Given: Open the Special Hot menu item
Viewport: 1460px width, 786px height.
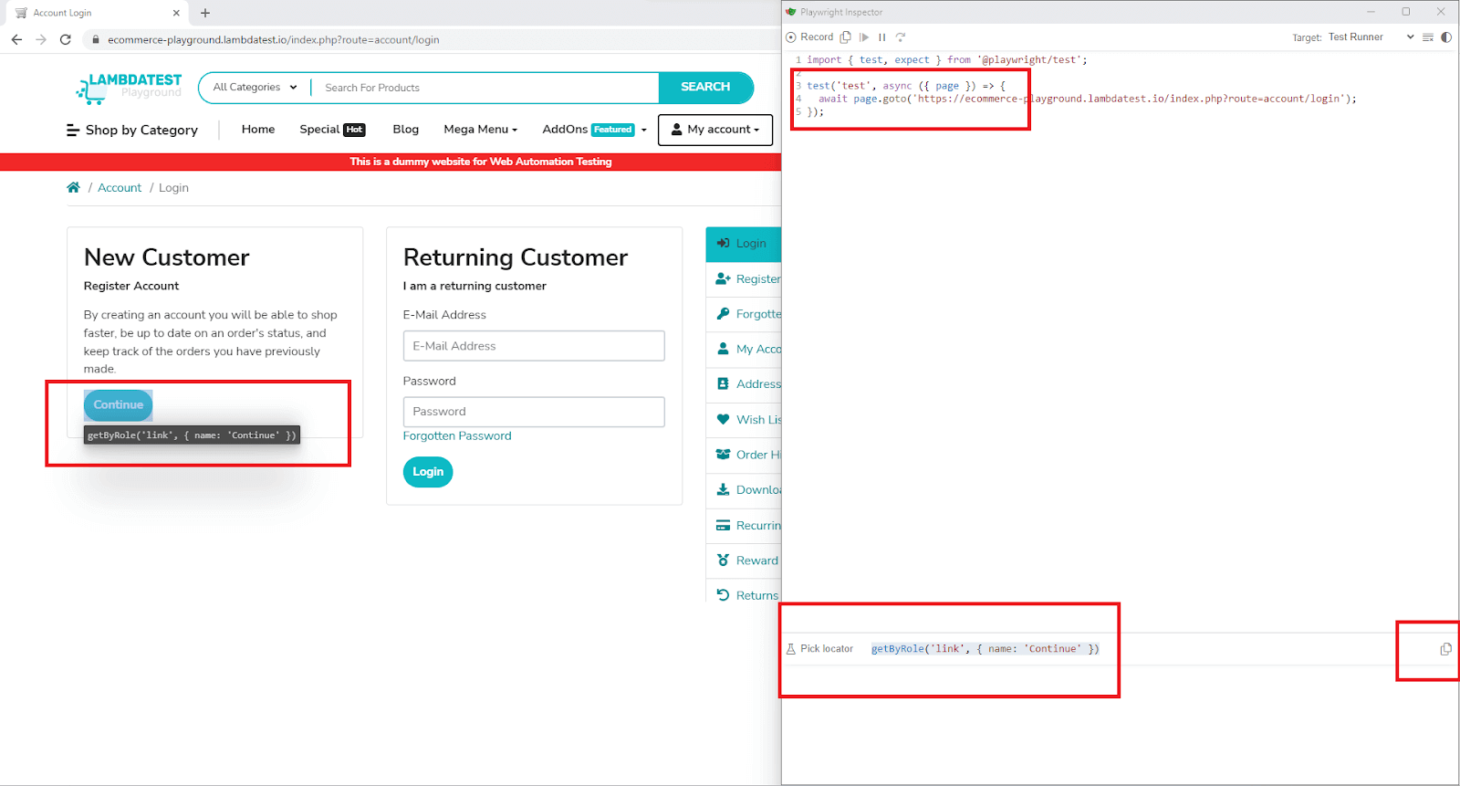Looking at the screenshot, I should (x=332, y=130).
